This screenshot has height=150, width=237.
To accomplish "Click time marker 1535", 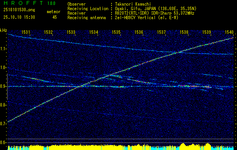I will tap(116, 32).
